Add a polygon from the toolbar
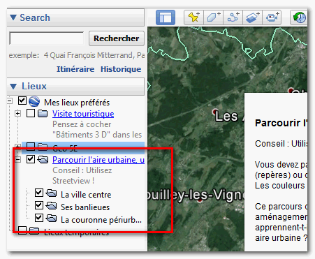 (x=213, y=17)
